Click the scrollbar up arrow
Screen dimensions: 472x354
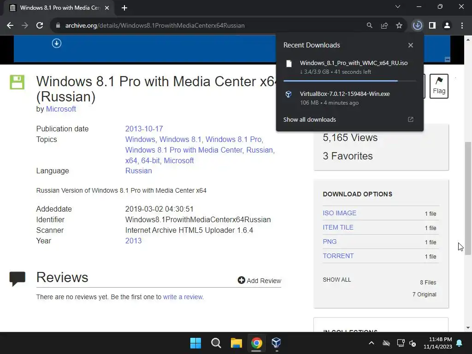pos(468,40)
